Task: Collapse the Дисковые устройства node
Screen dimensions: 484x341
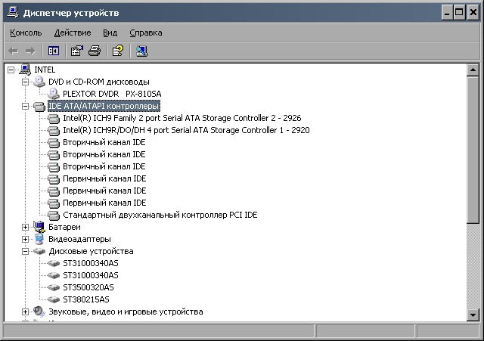Action: coord(26,251)
